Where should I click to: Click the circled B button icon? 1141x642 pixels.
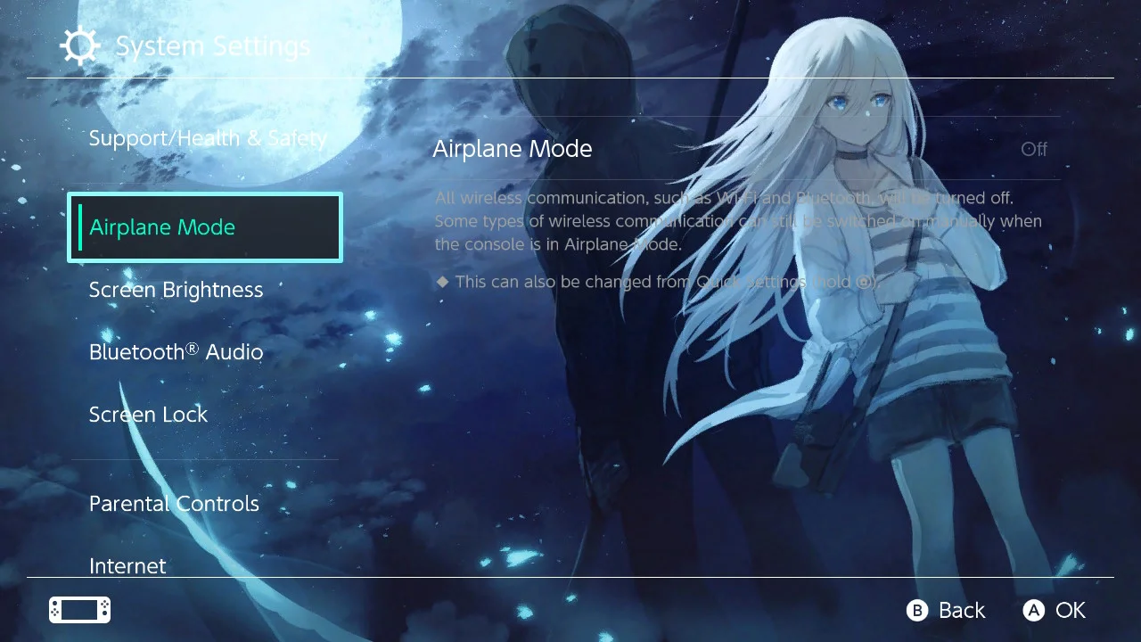(x=917, y=610)
